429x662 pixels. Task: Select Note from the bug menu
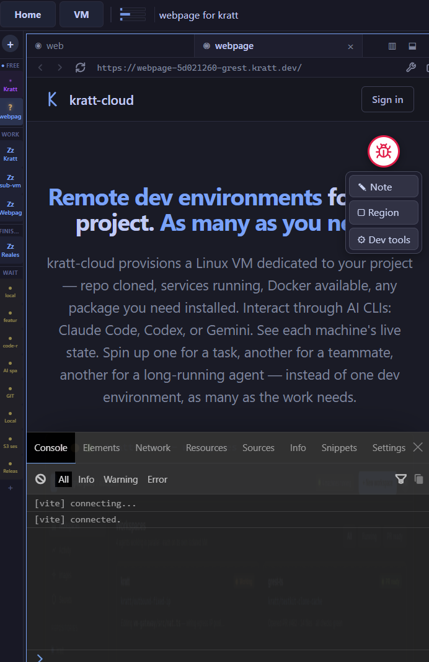[384, 187]
